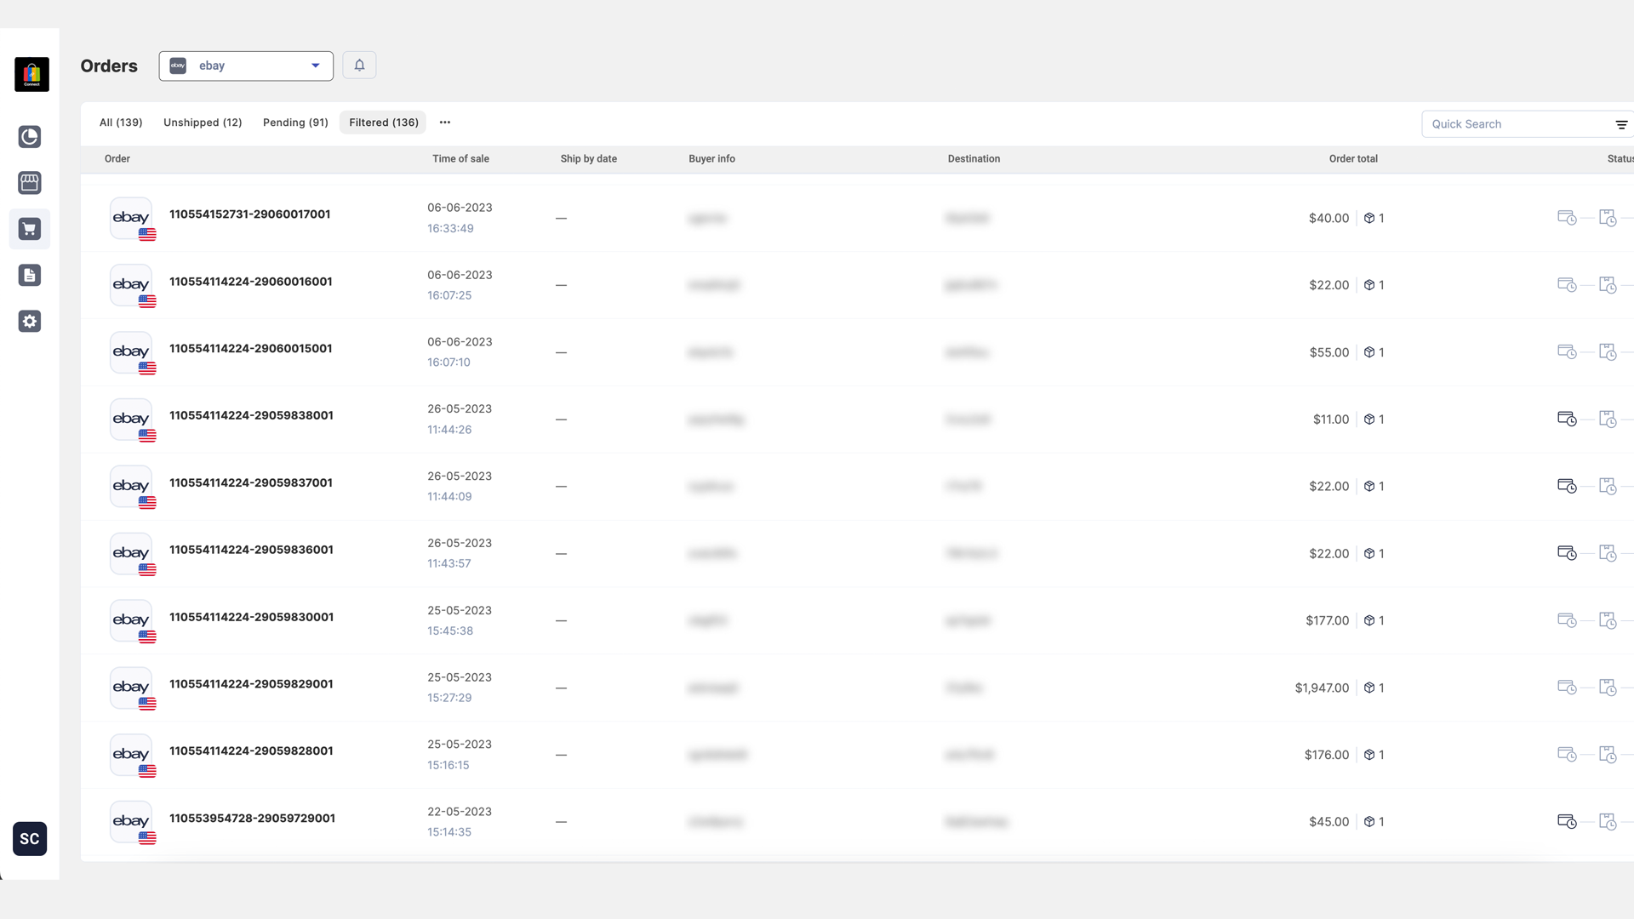The image size is (1634, 919).
Task: Click into the Quick Search field
Action: pyautogui.click(x=1515, y=124)
